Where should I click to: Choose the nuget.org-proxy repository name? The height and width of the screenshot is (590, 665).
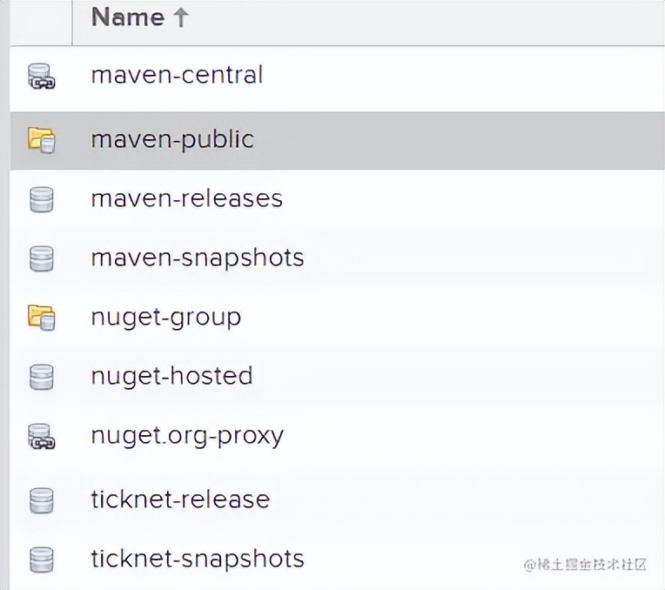pyautogui.click(x=187, y=435)
